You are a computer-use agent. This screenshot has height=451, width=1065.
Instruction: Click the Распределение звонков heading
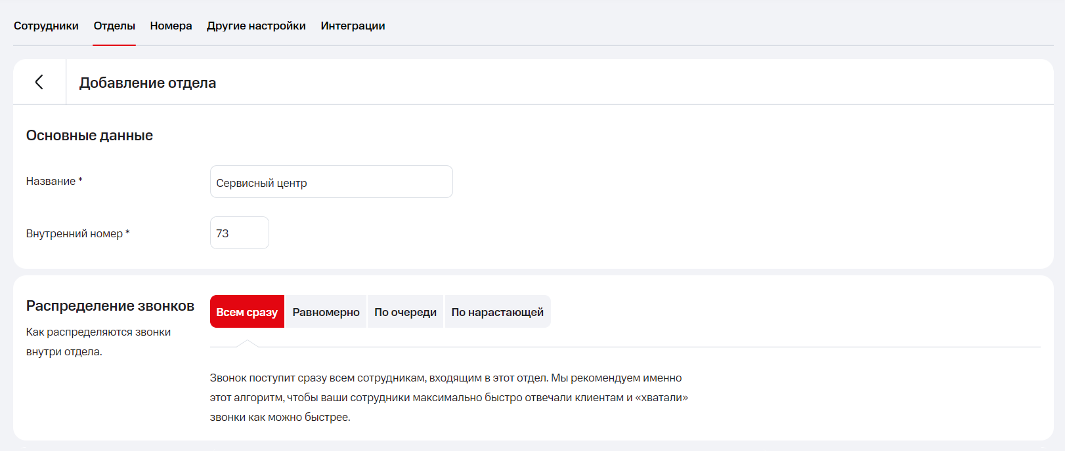(110, 306)
